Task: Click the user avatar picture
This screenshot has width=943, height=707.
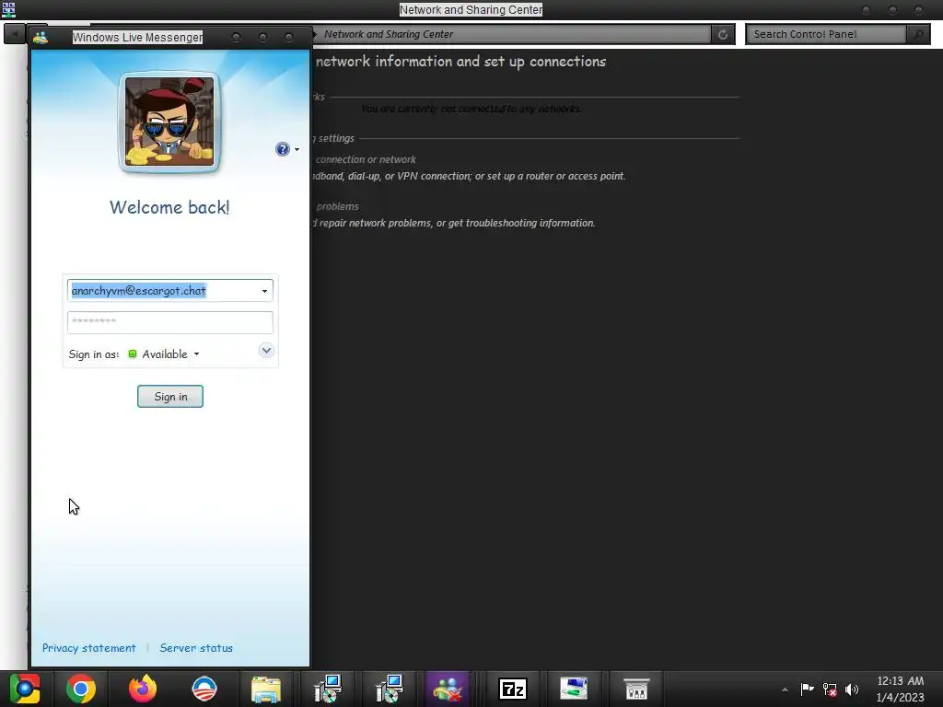Action: pos(169,122)
